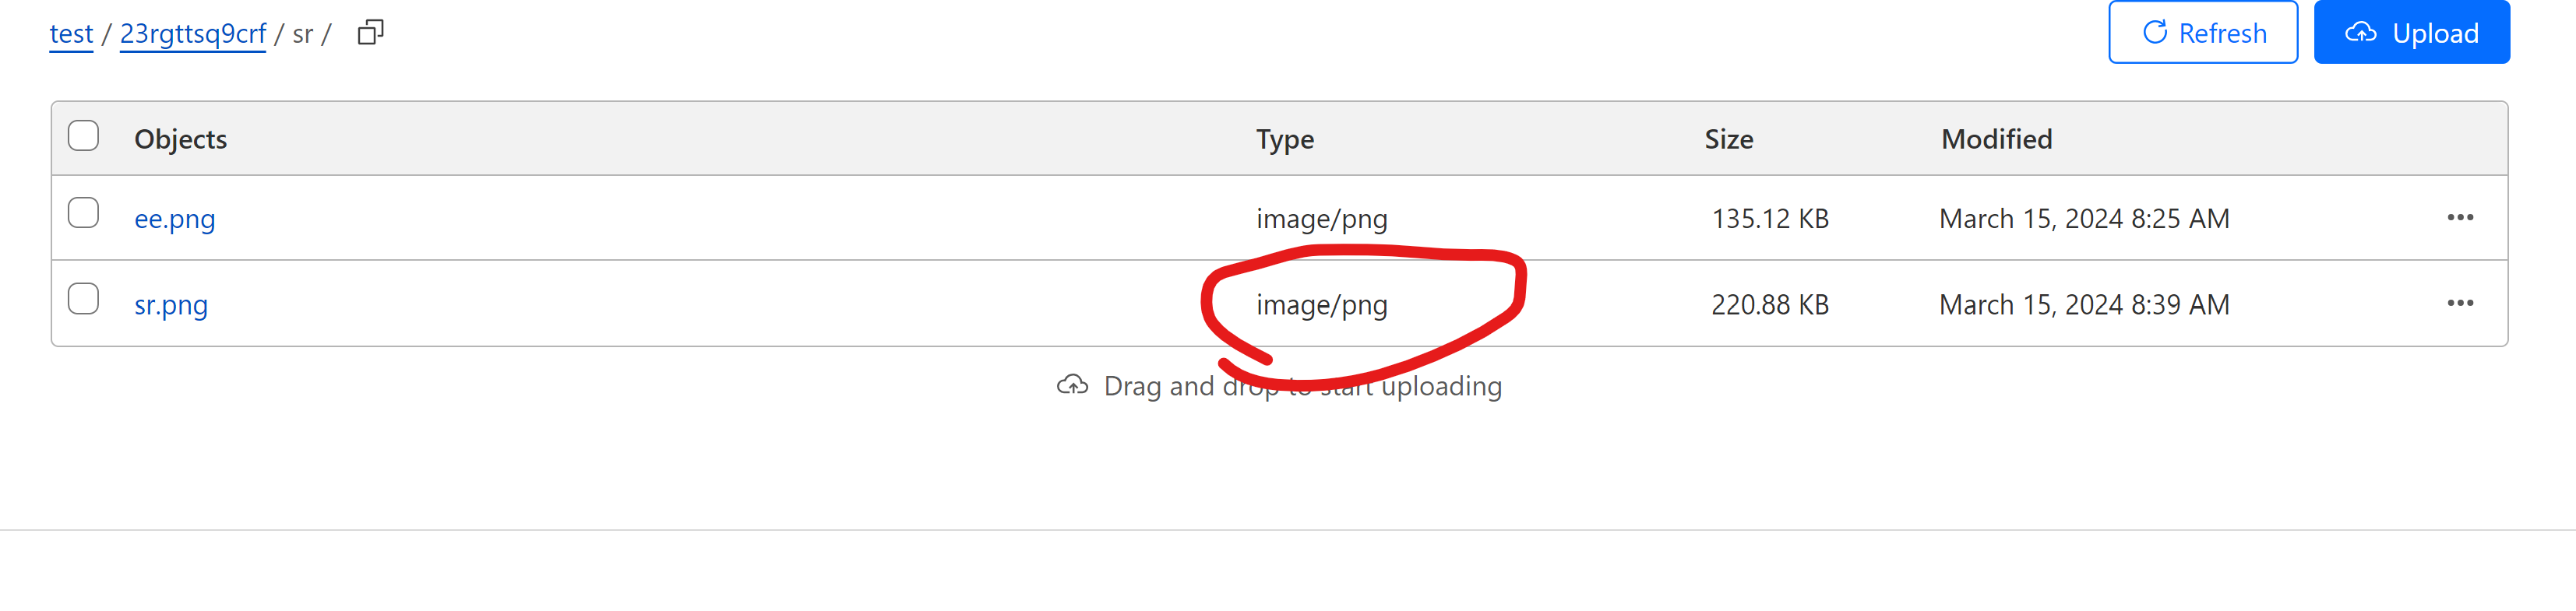Click the upload cloud icon
Screen dimensions: 2576x611
point(2360,32)
